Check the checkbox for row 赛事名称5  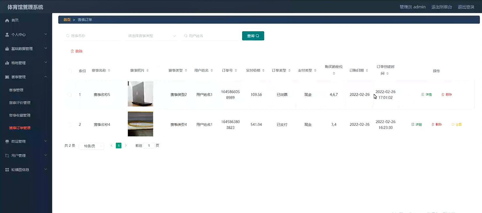click(x=70, y=95)
